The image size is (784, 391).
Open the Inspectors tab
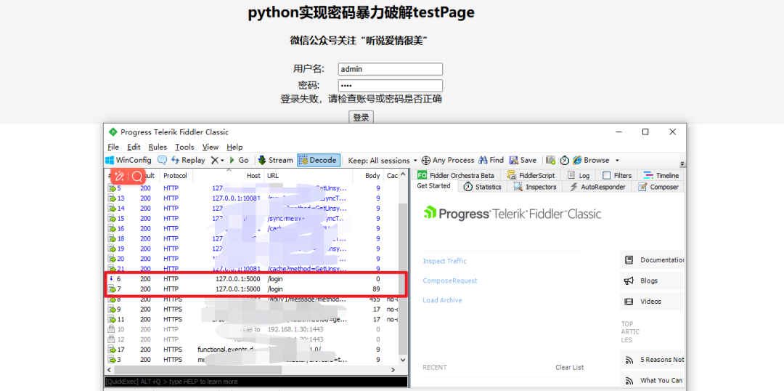(x=534, y=187)
